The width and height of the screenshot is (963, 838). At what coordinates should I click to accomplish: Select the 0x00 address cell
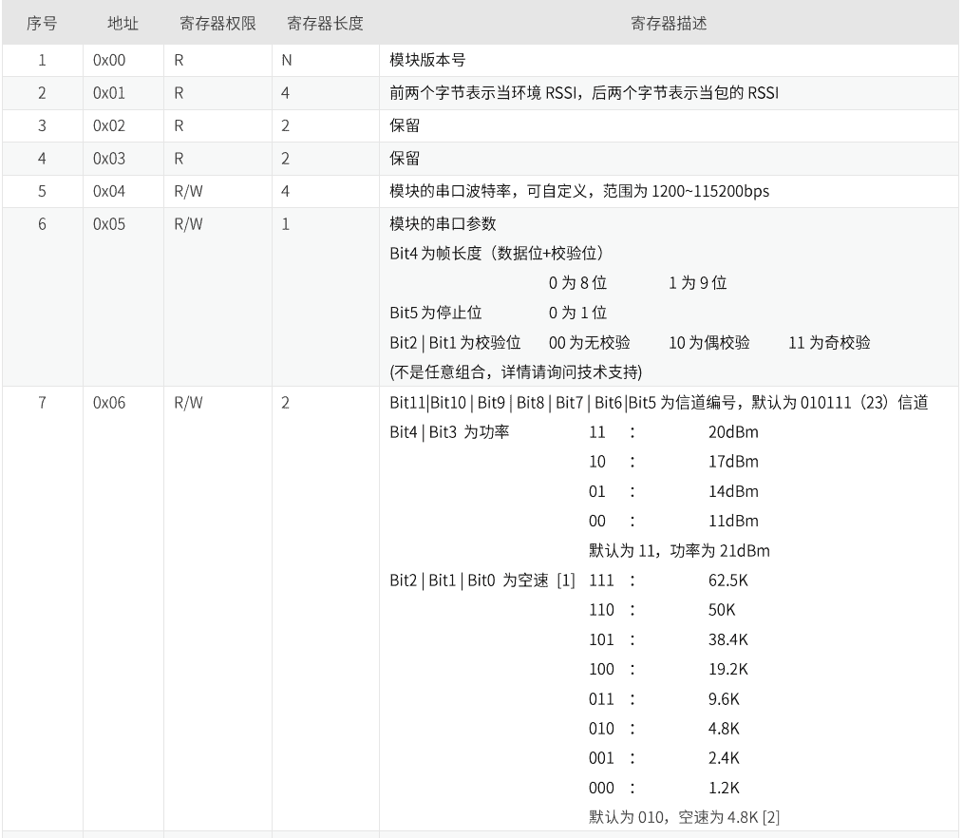pos(112,59)
